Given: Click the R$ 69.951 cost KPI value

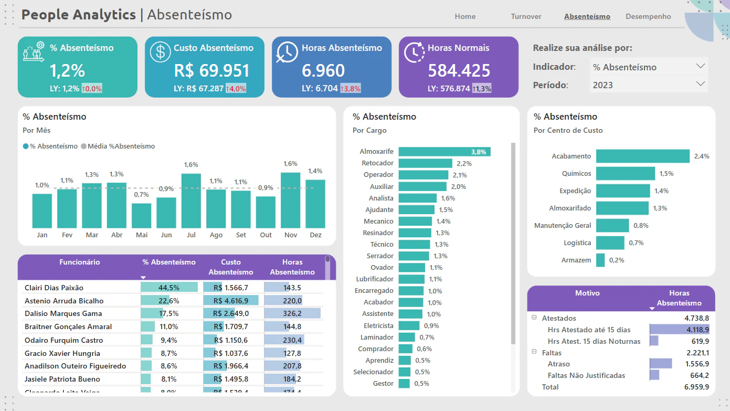Looking at the screenshot, I should 212,70.
